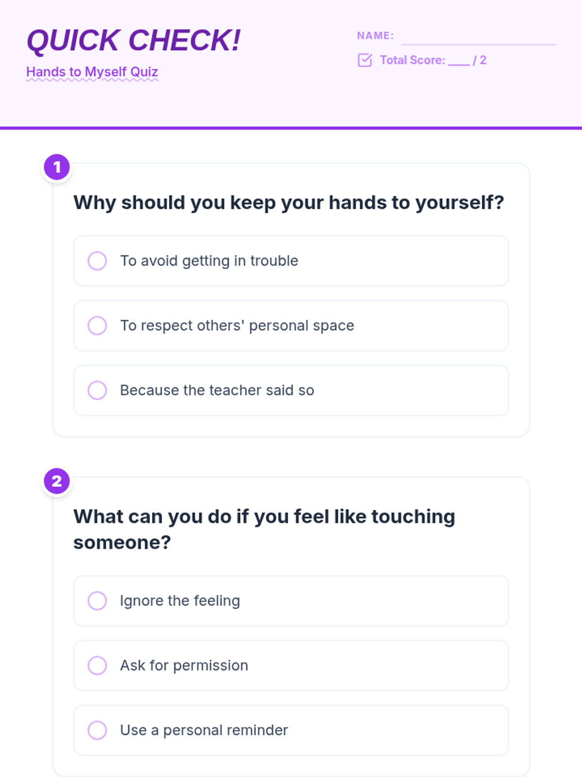Select radio for 'Ask for permission'
The image size is (582, 777).
[97, 665]
